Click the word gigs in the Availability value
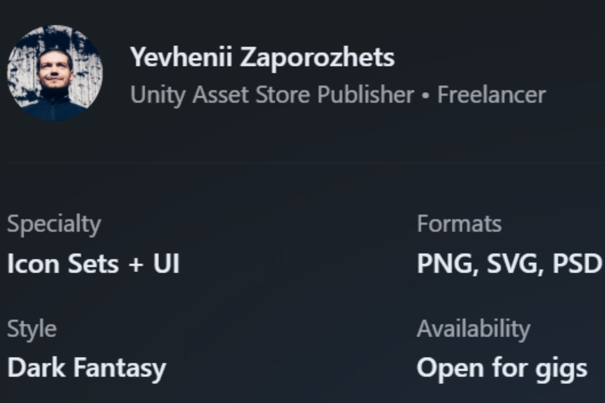Screen dimensions: 605x403 coord(563,369)
